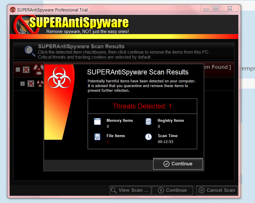Click the File Items hard drive icon

coord(97,137)
